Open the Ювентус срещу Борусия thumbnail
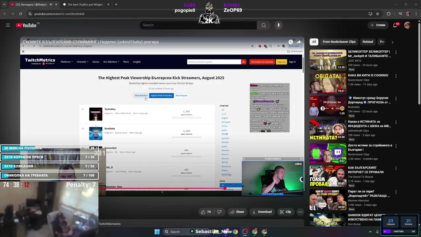 (328, 106)
